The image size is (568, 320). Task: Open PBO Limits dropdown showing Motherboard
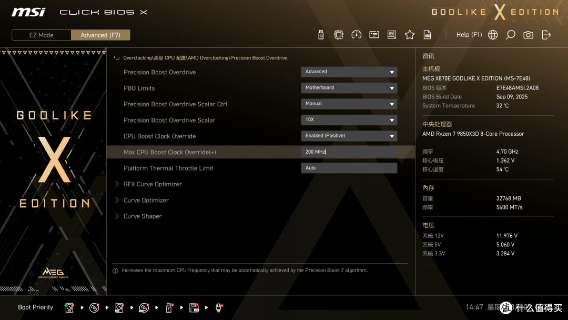(x=349, y=88)
